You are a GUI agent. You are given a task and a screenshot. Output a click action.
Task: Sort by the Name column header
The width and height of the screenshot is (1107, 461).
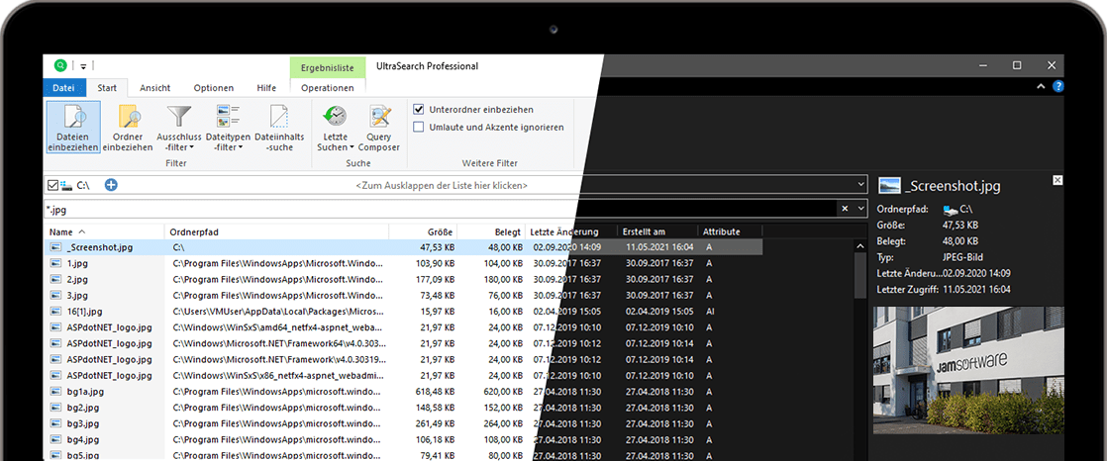(105, 231)
